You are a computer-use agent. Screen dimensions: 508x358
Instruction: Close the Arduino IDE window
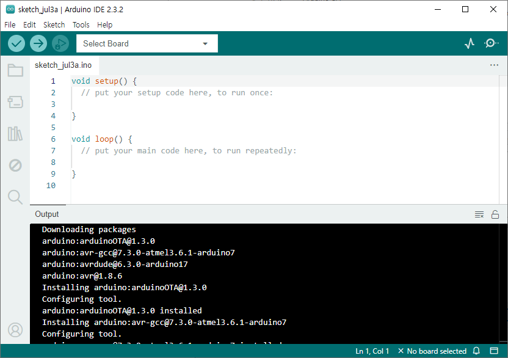pyautogui.click(x=493, y=9)
